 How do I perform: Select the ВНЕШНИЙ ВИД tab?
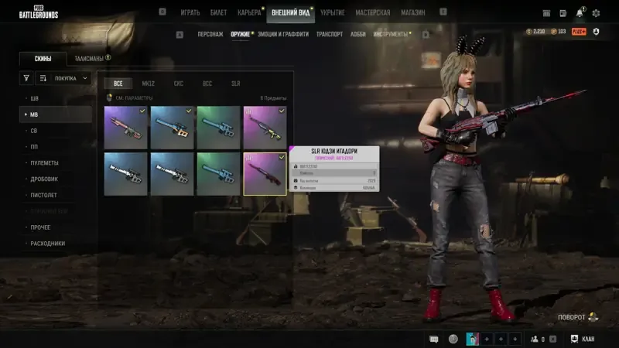[x=291, y=12]
